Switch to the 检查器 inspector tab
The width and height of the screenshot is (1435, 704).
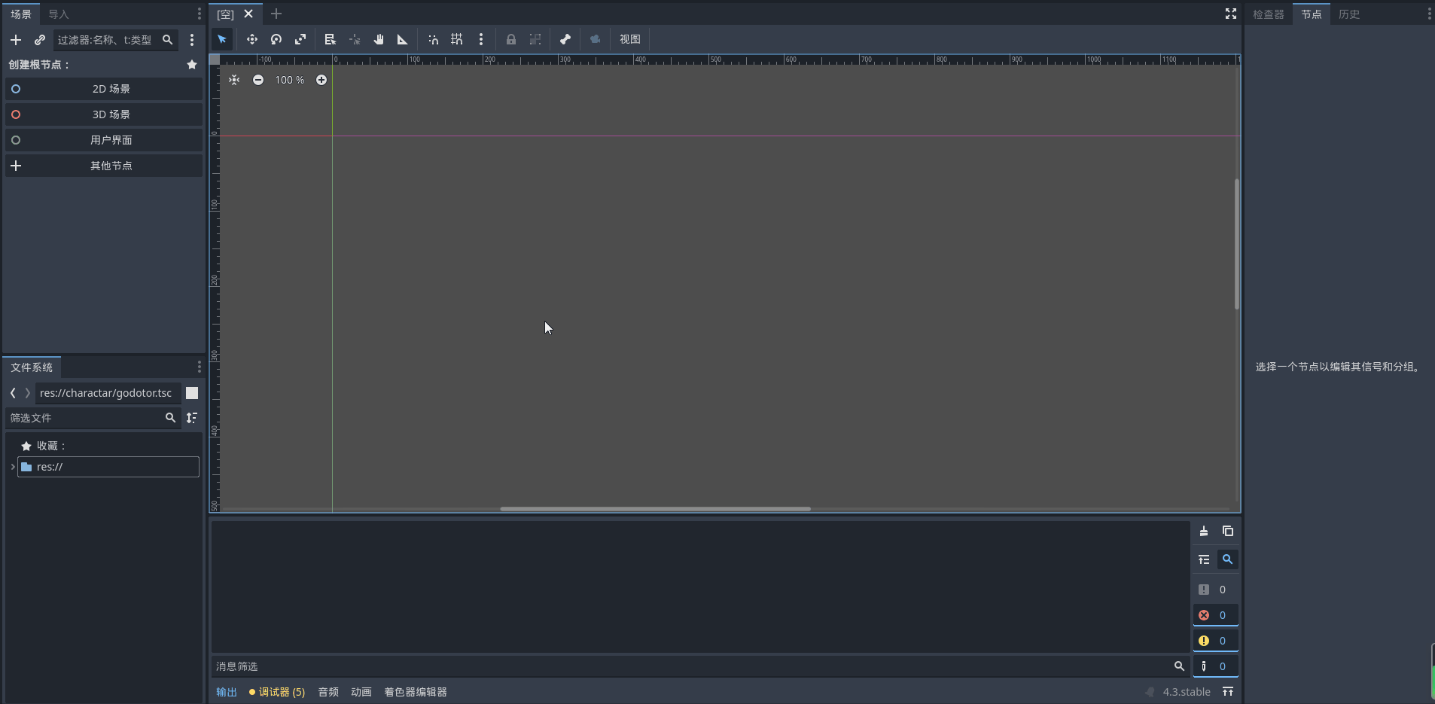coord(1268,14)
